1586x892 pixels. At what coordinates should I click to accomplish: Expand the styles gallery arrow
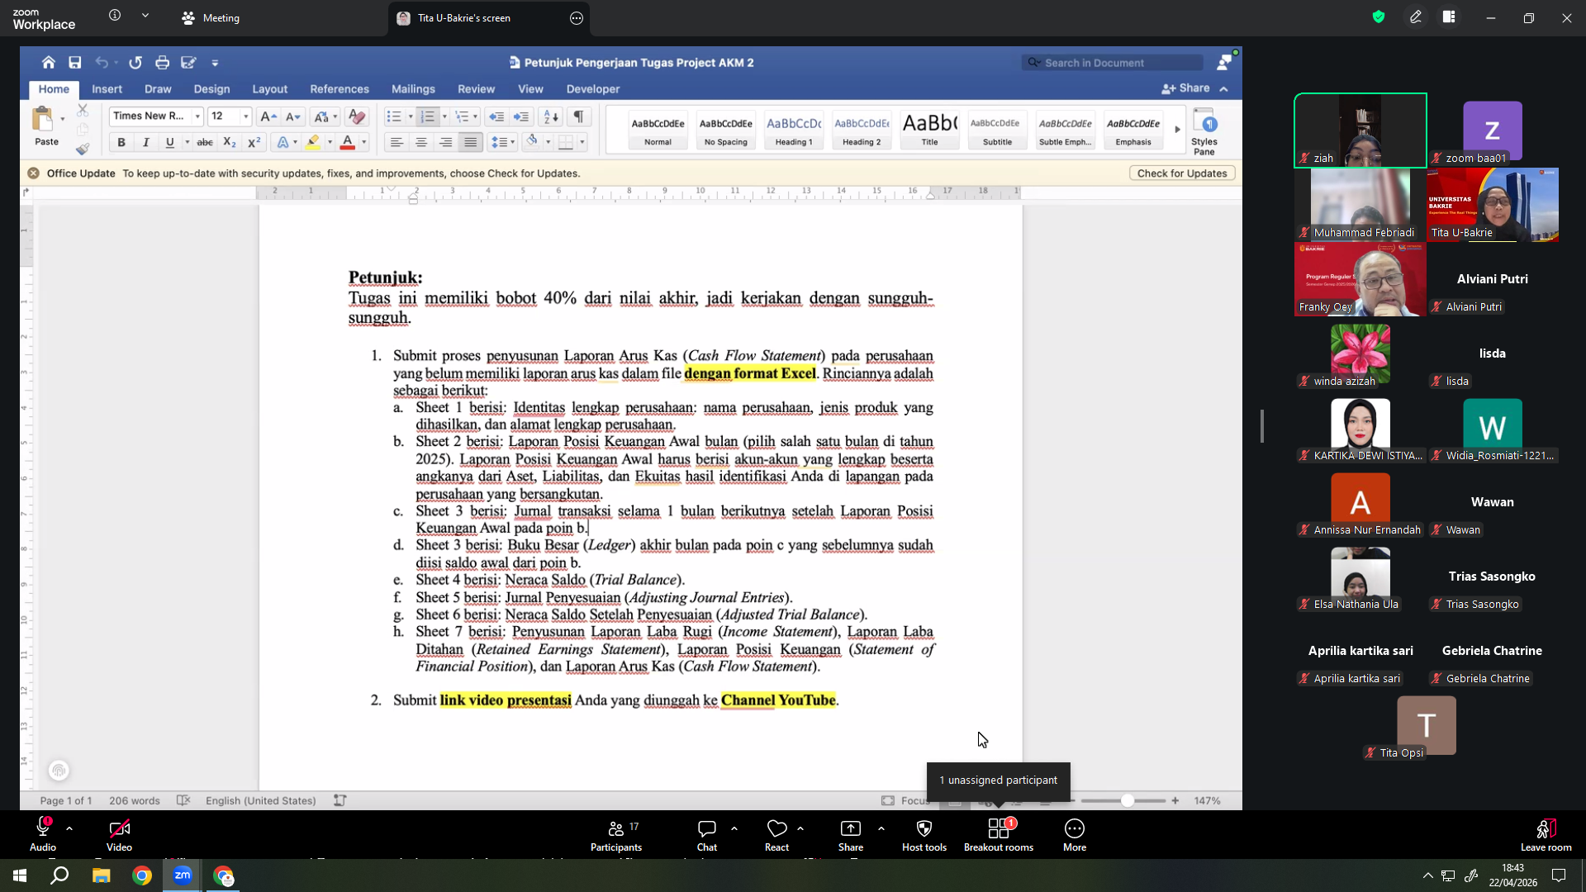pos(1177,130)
